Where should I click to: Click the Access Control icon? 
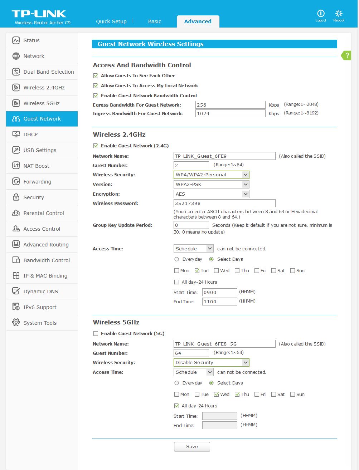point(16,229)
